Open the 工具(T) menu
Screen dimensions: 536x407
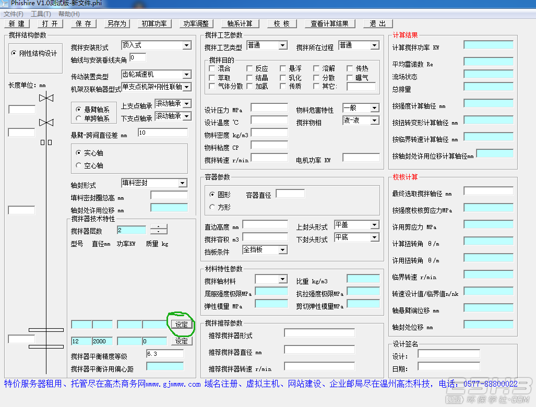pyautogui.click(x=41, y=14)
